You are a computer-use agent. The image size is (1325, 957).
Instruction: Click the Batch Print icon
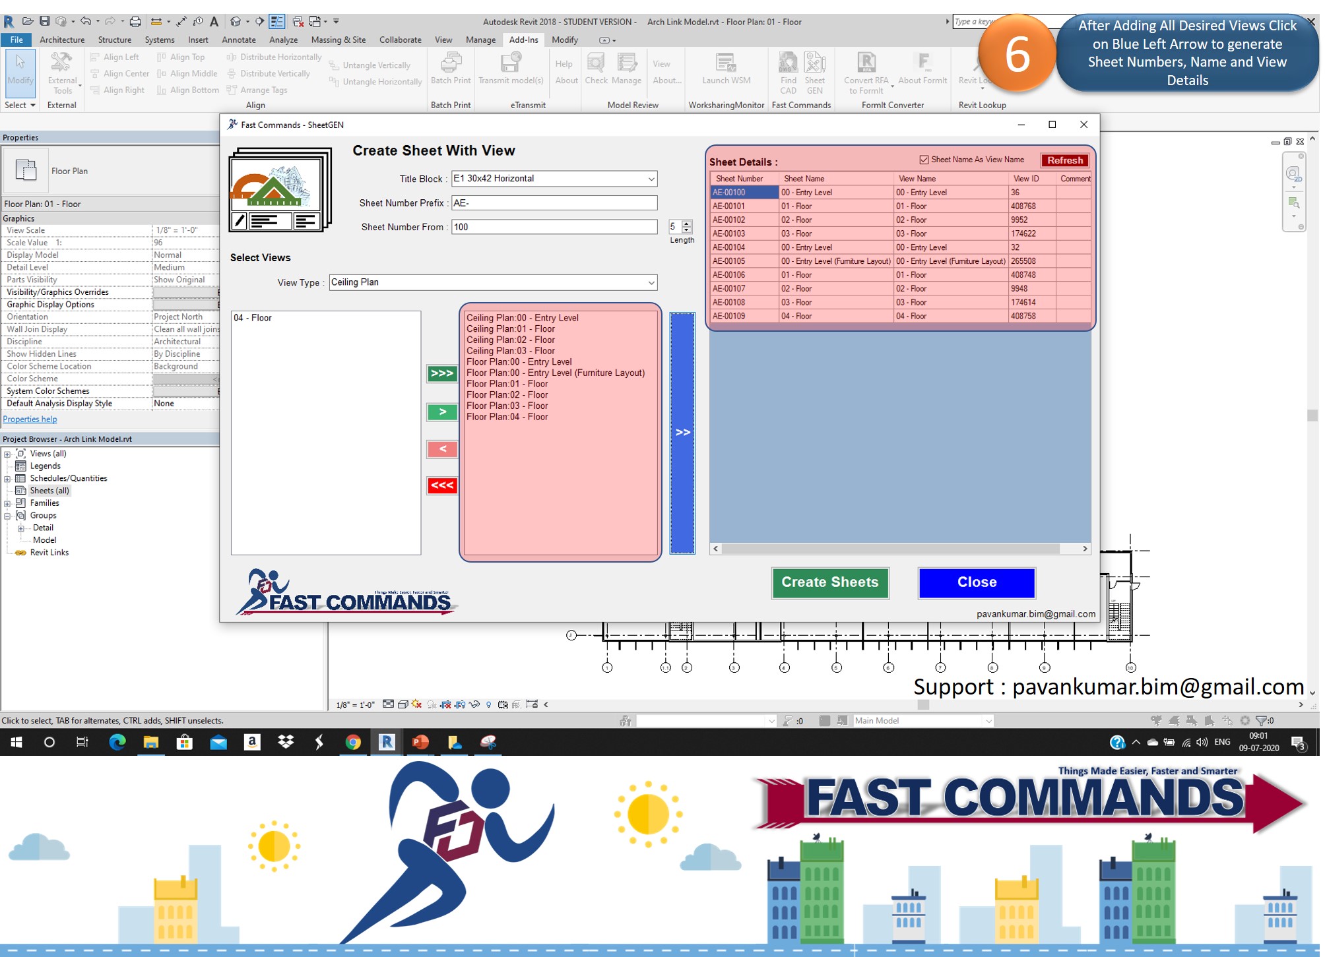tap(451, 64)
